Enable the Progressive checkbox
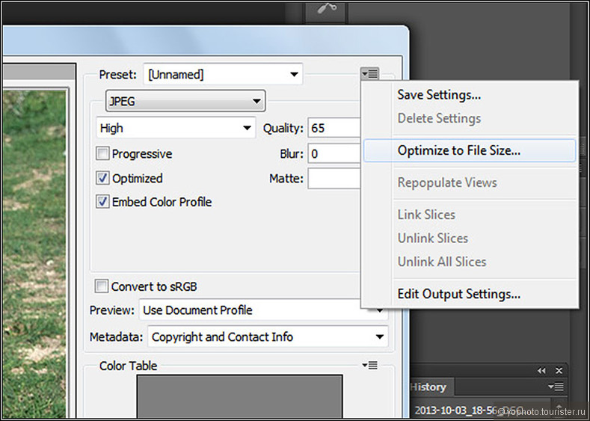Image resolution: width=590 pixels, height=421 pixels. coord(102,153)
